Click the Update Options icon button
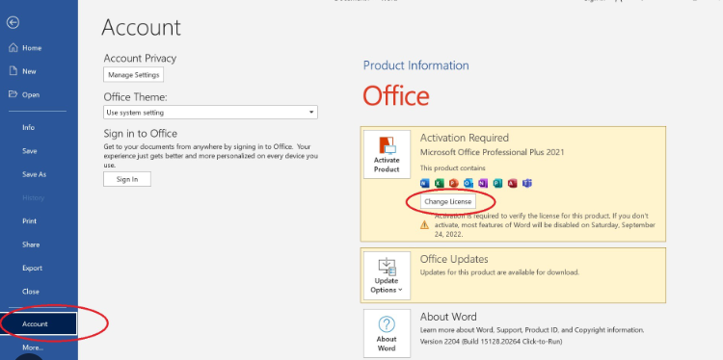The width and height of the screenshot is (723, 360). tap(387, 275)
